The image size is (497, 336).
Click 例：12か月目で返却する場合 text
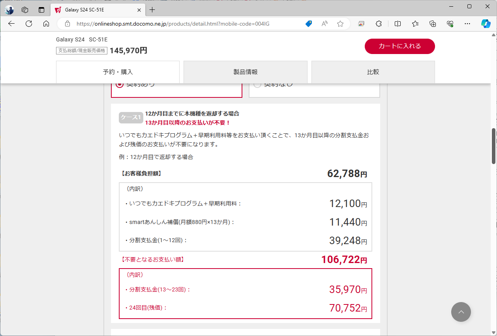tap(156, 157)
